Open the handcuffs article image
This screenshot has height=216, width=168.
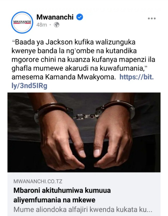(x=84, y=132)
